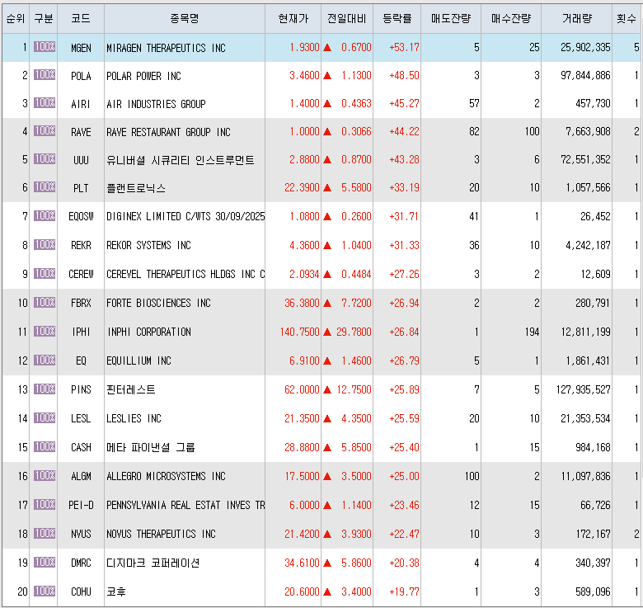Click the 100% badge in the FBRX row

coord(45,303)
